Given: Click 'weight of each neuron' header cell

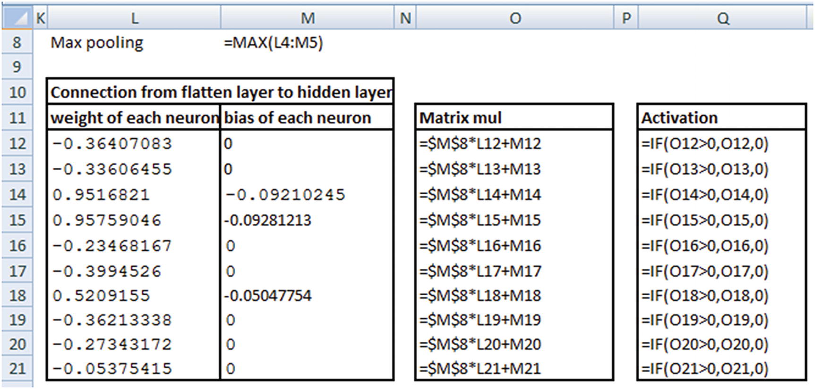Looking at the screenshot, I should (134, 117).
